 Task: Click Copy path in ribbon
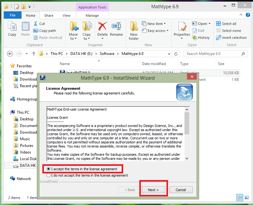coord(45,31)
